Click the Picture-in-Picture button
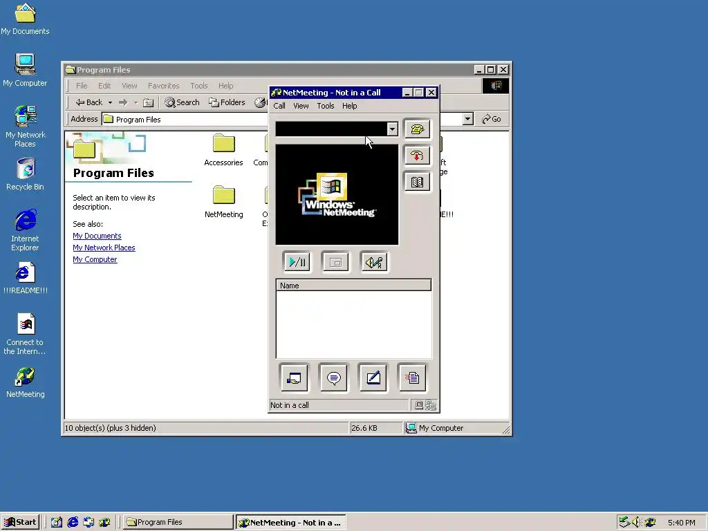The image size is (708, 531). pyautogui.click(x=335, y=262)
